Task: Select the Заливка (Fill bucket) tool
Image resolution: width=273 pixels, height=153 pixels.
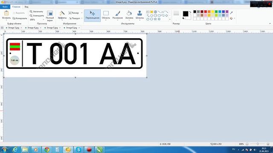Action: click(129, 15)
